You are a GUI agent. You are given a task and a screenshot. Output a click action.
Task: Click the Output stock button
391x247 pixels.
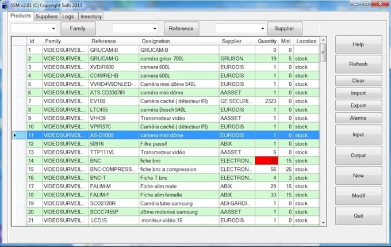coord(358,155)
